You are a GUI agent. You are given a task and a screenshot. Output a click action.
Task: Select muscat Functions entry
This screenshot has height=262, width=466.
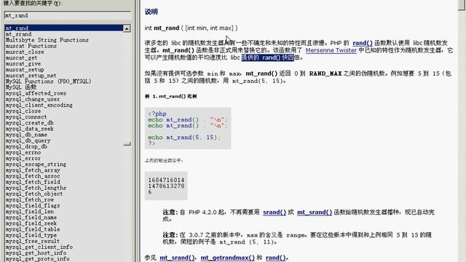[31, 46]
